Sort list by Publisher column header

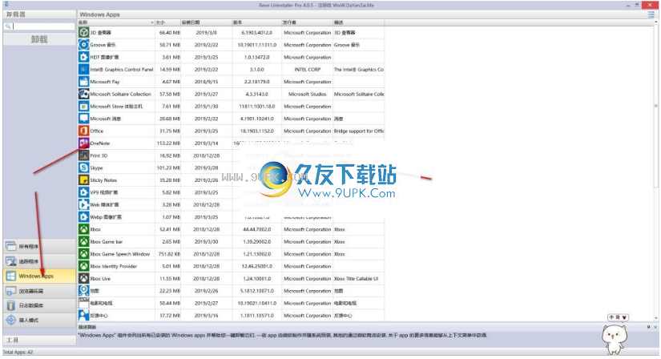pos(308,22)
